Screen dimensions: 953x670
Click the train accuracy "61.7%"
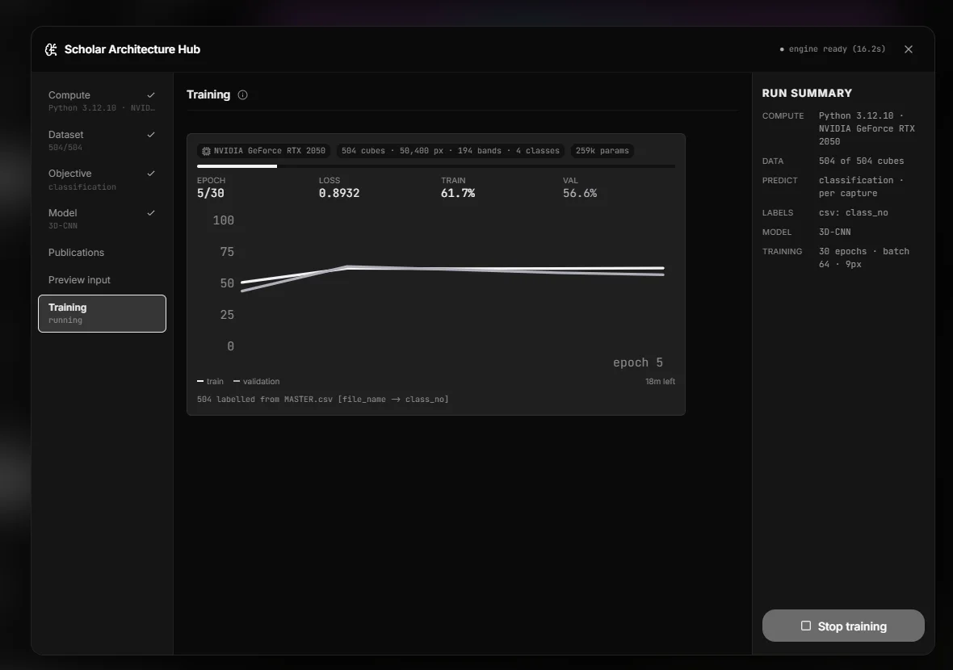pyautogui.click(x=458, y=193)
